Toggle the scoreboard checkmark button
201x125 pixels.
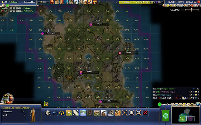click(188, 104)
